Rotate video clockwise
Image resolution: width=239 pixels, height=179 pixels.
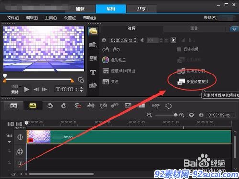pyautogui.click(x=116, y=50)
